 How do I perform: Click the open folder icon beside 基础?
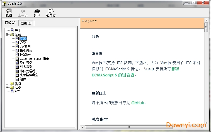[x=12, y=34]
